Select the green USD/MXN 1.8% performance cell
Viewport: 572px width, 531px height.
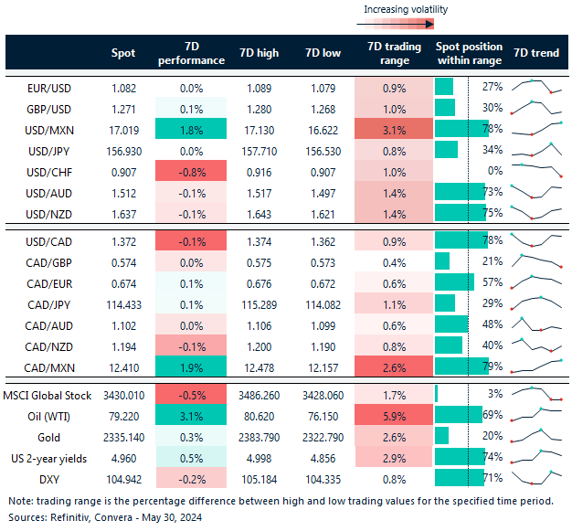192,128
